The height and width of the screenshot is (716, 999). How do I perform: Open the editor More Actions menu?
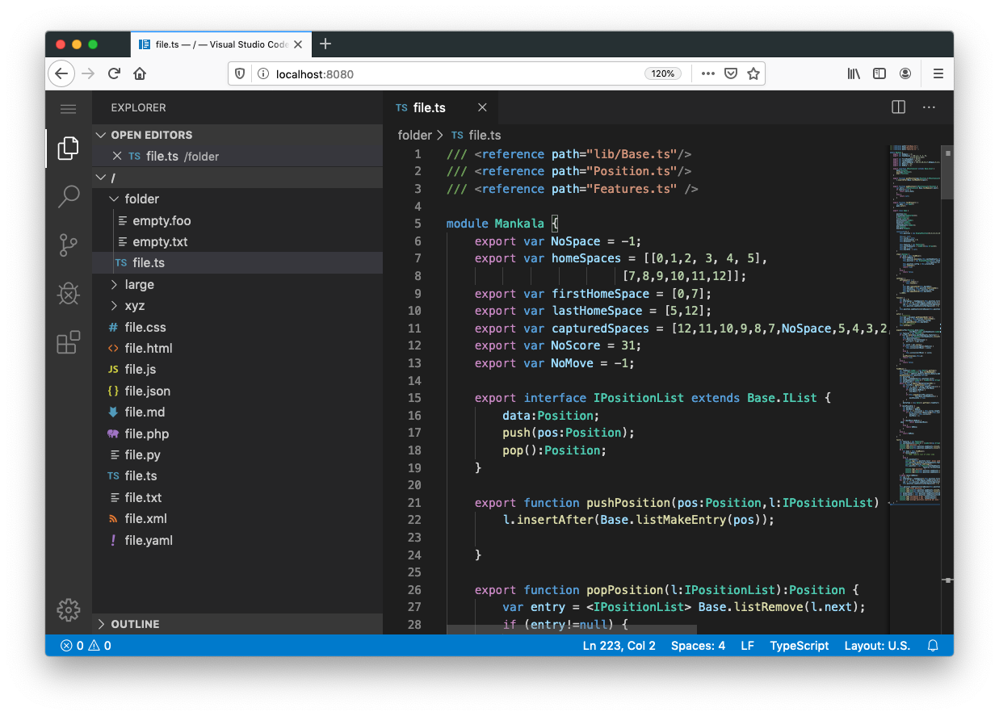click(x=929, y=107)
